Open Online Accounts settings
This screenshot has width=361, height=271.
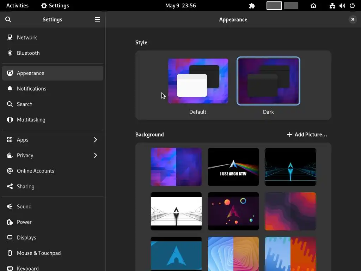[x=53, y=171]
